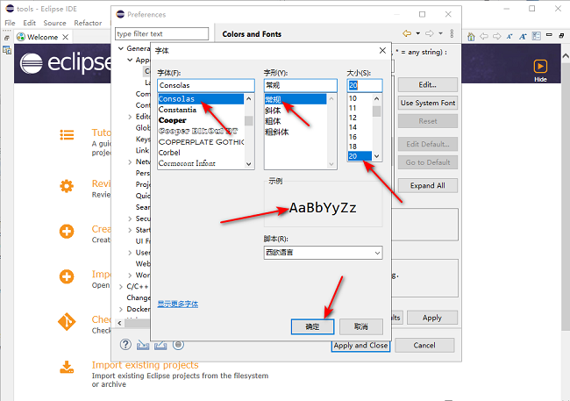This screenshot has width=570, height=401.
Task: Click the Checkout Git diamond icon
Action: (x=67, y=322)
